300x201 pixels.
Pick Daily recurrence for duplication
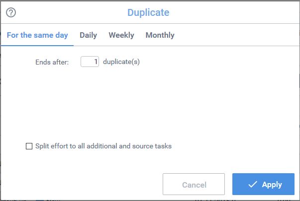pyautogui.click(x=88, y=35)
